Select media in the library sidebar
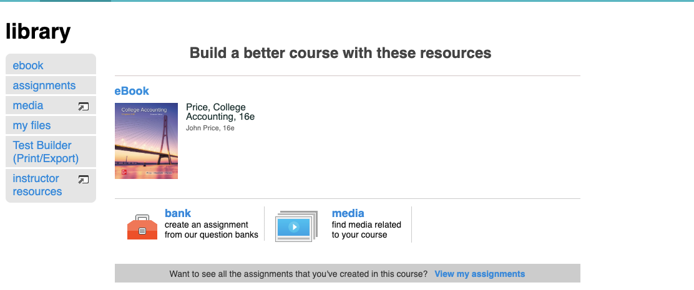 pos(28,105)
